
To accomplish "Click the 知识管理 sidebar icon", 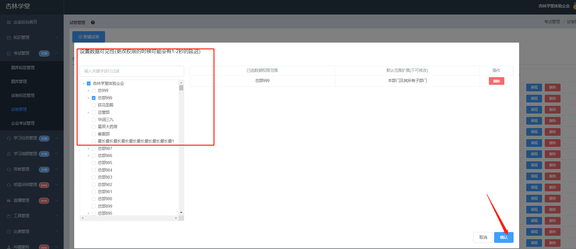I will click(x=9, y=38).
